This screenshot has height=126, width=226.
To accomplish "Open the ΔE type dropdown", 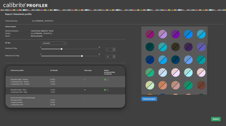I will point(54,43).
